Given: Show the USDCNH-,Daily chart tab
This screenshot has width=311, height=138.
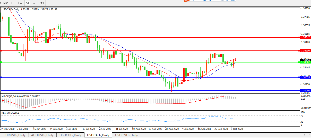Looking at the screenshot, I should (x=126, y=135).
